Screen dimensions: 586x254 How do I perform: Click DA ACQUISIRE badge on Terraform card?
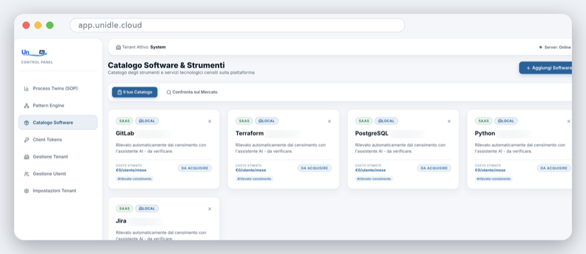pyautogui.click(x=314, y=168)
